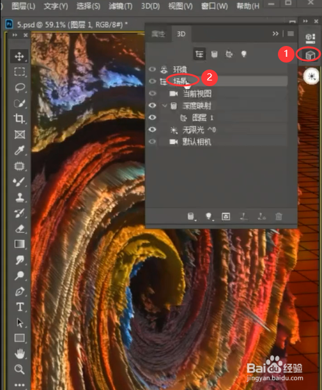
Task: Collapse the 深度映射 mesh tree node
Action: point(164,105)
